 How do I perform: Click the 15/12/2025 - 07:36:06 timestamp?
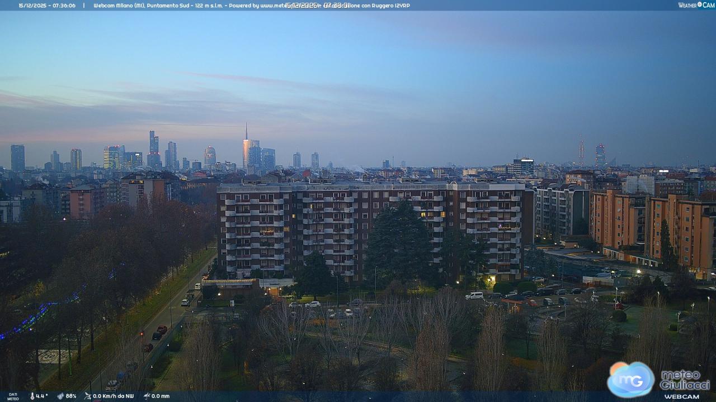coord(47,6)
